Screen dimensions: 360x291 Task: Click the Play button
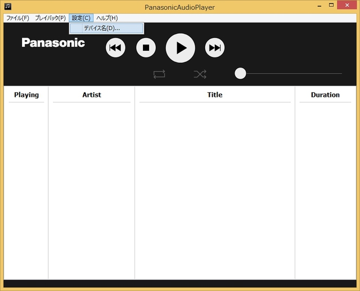coord(181,48)
